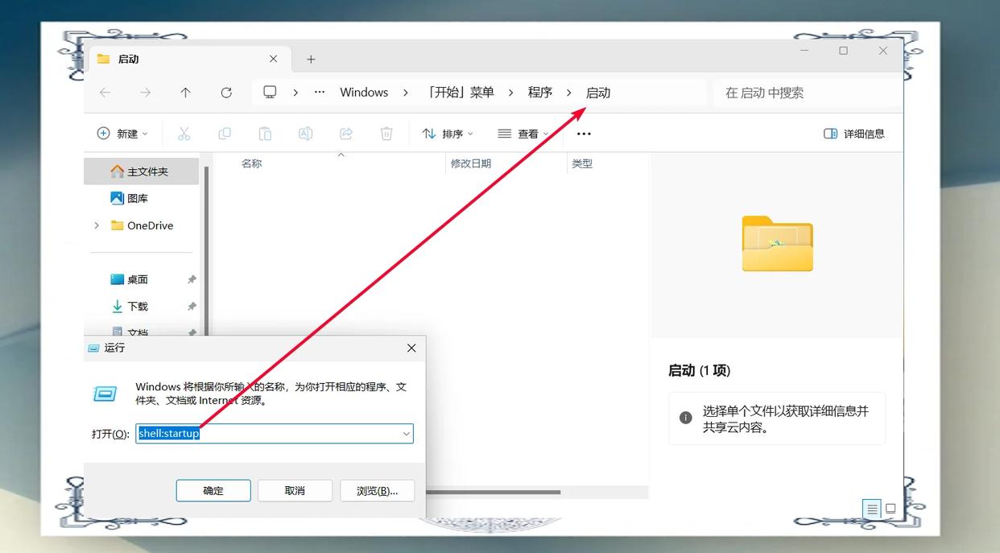Switch to details list view icon
Viewport: 1000px width, 553px height.
(872, 509)
